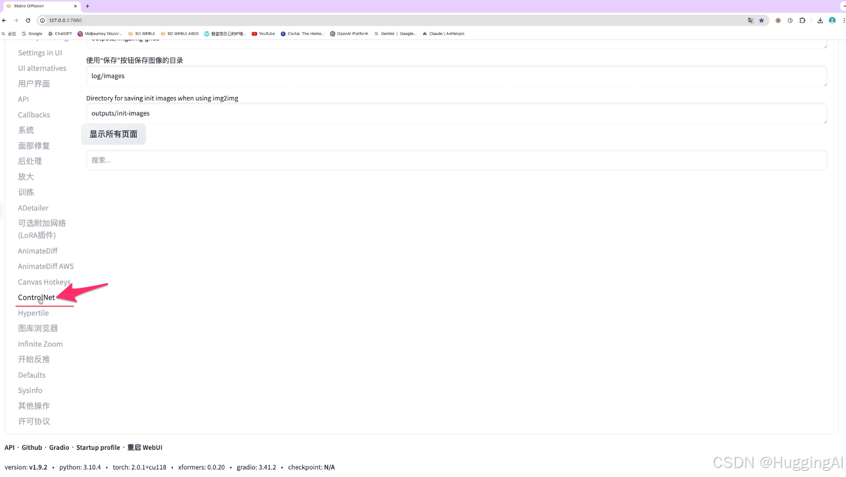Open the Civitai bookmark
This screenshot has height=477, width=846.
302,34
